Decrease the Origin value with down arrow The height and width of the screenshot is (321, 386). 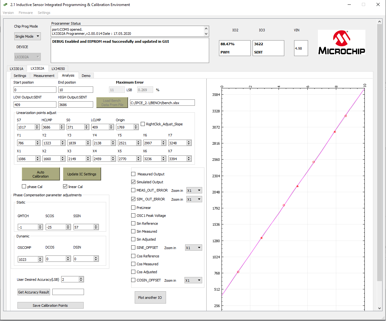pyautogui.click(x=136, y=129)
